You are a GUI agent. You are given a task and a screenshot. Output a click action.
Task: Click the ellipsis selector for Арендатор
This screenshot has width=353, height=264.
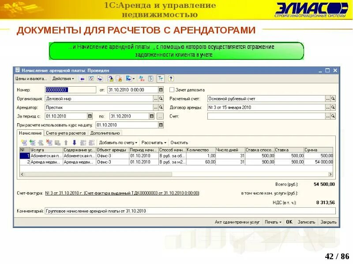pyautogui.click(x=156, y=107)
